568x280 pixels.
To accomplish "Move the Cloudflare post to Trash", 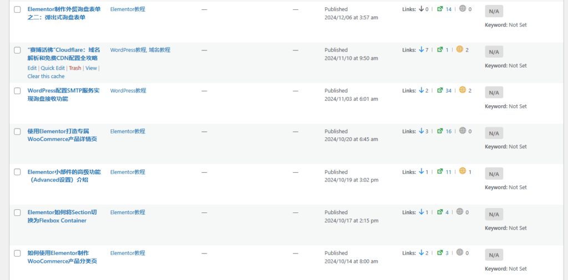I will 75,68.
